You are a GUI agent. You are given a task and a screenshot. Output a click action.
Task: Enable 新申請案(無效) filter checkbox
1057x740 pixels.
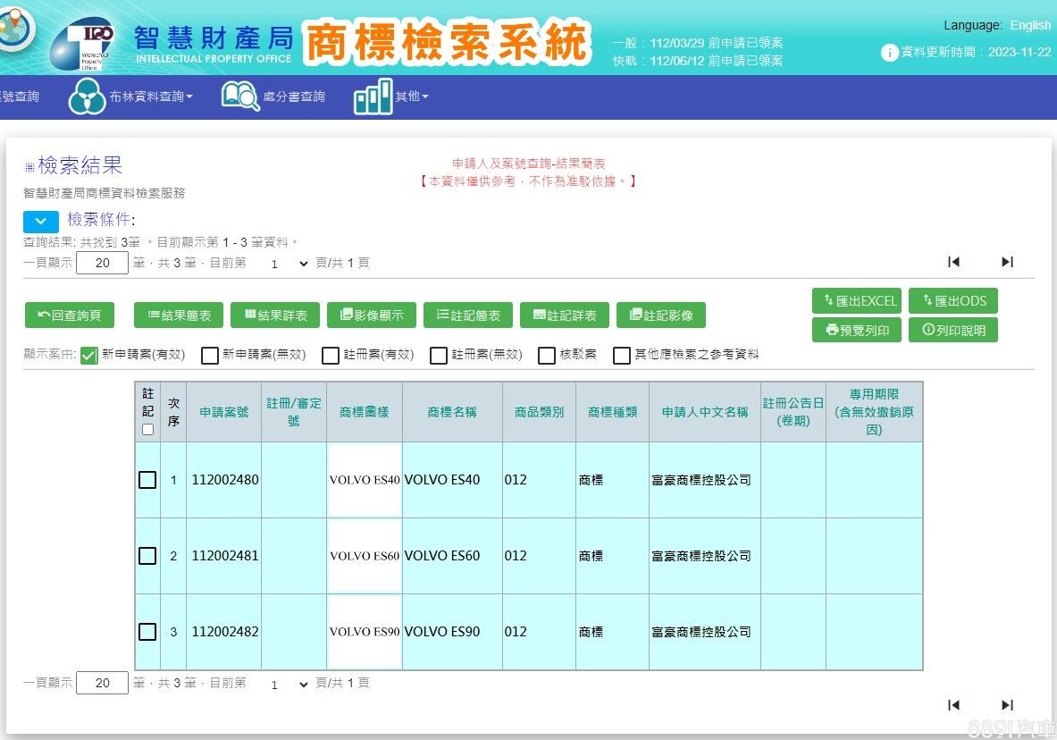(210, 355)
